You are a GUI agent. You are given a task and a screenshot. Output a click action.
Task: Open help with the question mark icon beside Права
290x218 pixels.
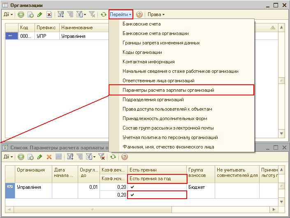pos(139,15)
